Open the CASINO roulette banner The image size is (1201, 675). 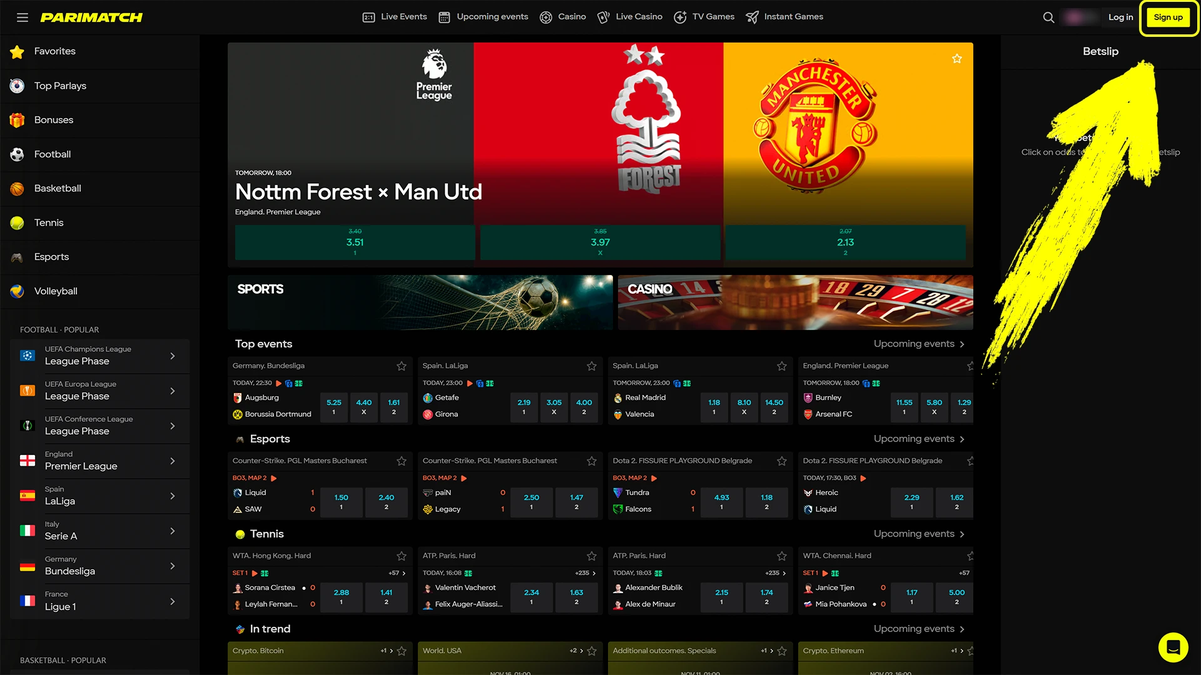coord(795,302)
